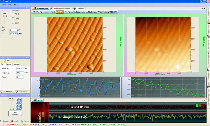Switch to the Camera bottom tab
This screenshot has height=126, width=210.
click(25, 121)
